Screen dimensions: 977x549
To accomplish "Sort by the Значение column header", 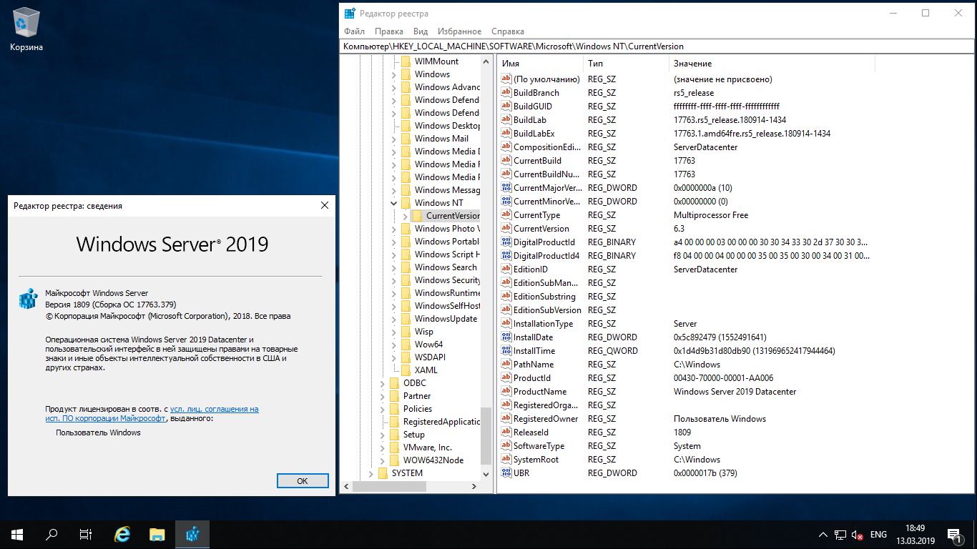I will (x=772, y=64).
